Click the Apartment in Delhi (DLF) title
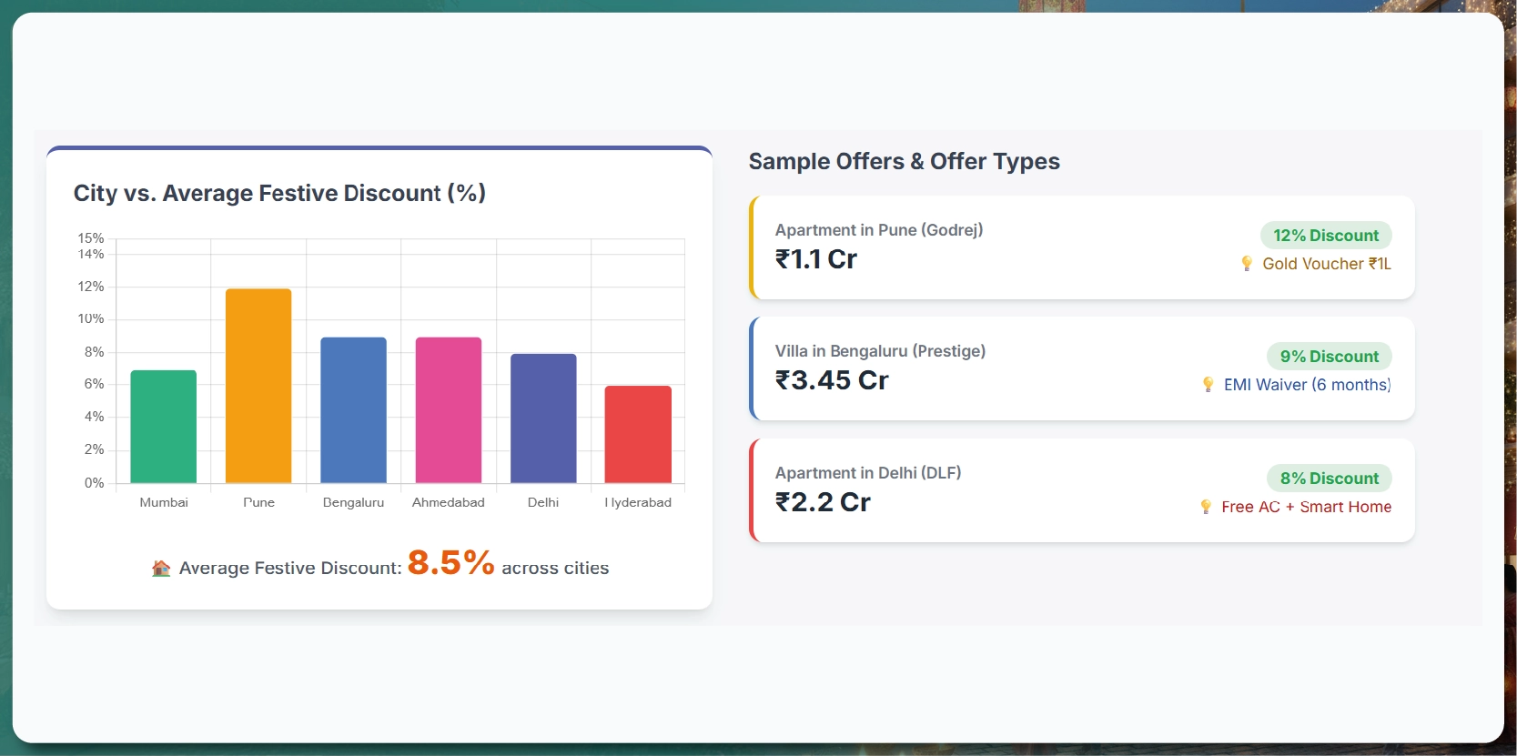This screenshot has height=756, width=1517. (x=868, y=473)
